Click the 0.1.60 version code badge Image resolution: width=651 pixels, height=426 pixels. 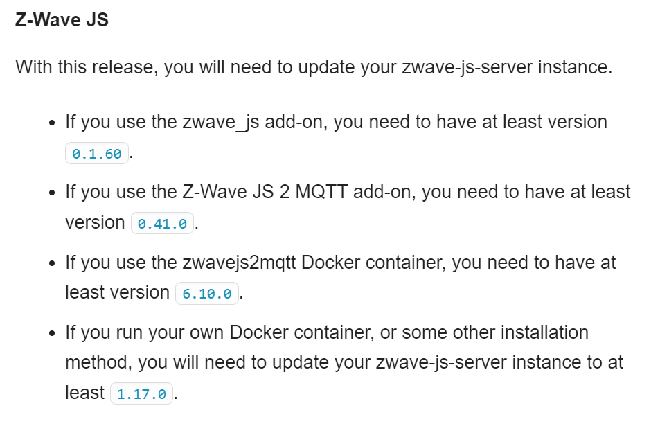(x=97, y=153)
